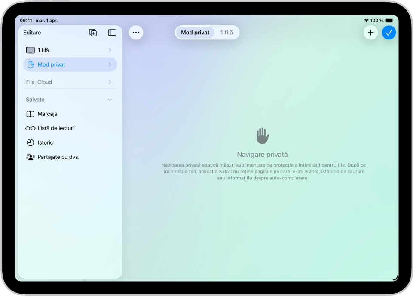Viewport: 413px width, 297px height.
Task: Open Listă de lecturi label
Action: tap(55, 128)
